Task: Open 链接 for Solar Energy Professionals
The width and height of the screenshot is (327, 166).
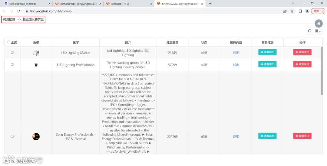Action: point(236,137)
